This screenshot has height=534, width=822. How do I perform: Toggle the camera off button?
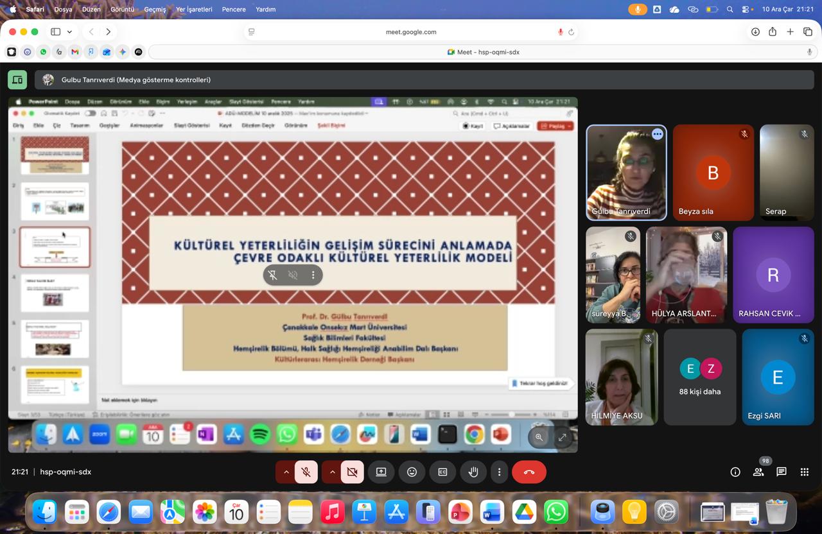click(x=352, y=472)
